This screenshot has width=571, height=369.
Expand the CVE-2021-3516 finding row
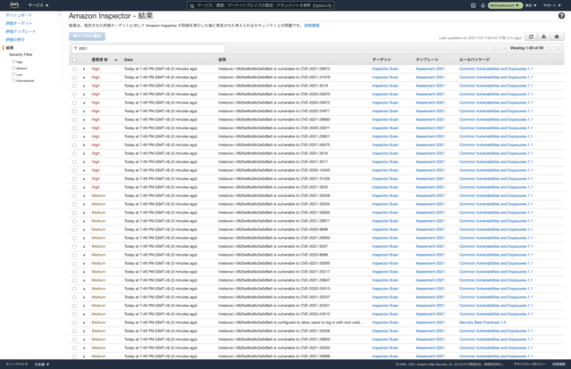[x=84, y=153]
